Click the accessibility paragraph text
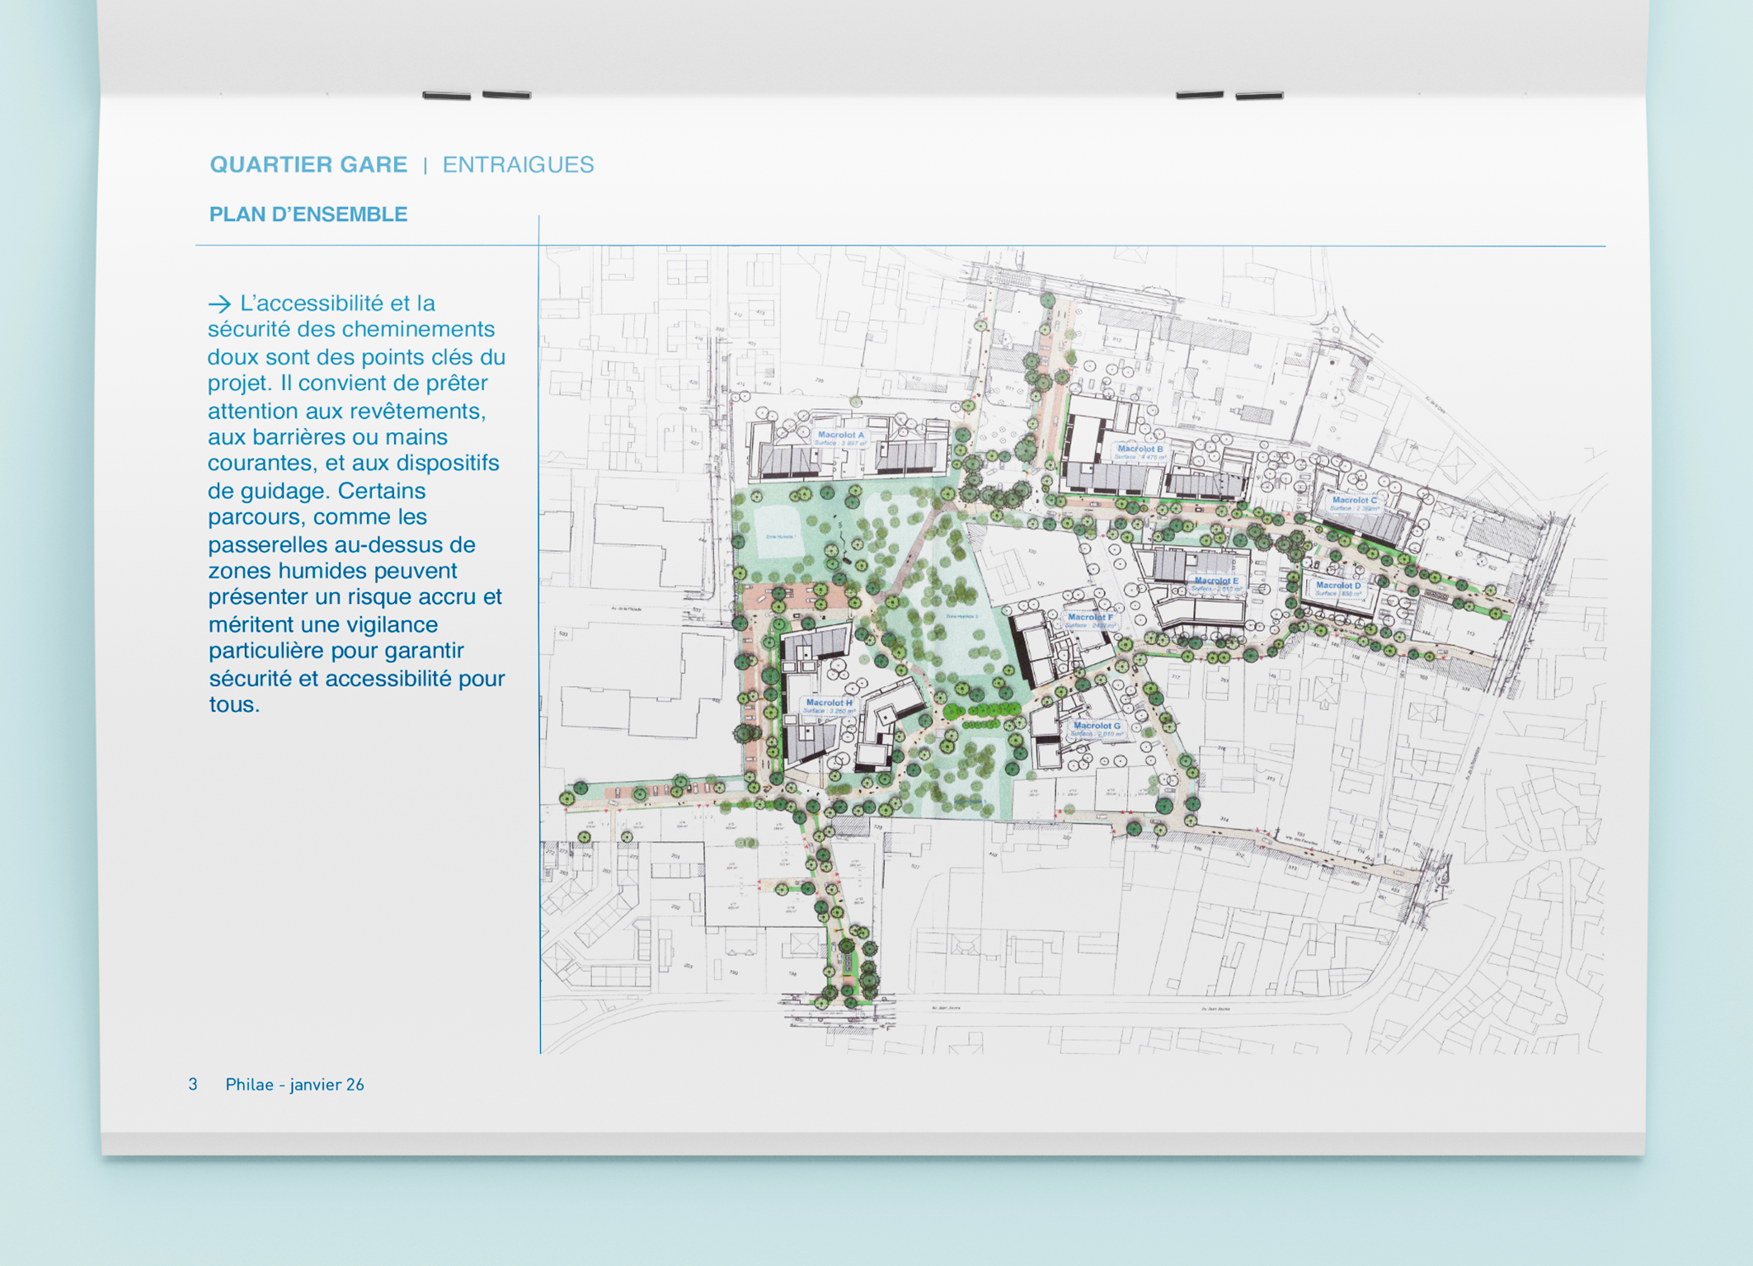The width and height of the screenshot is (1753, 1266). [356, 503]
